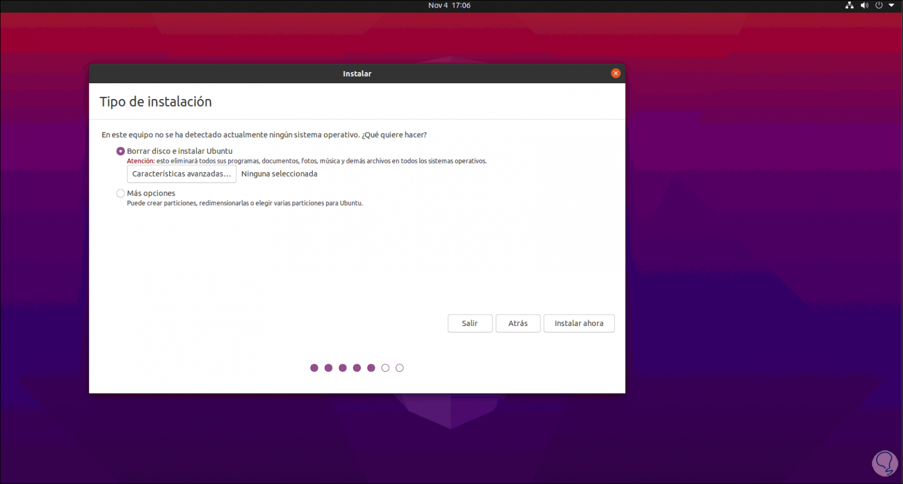Click the "Instalar" window title bar
Image resolution: width=903 pixels, height=484 pixels.
click(357, 73)
